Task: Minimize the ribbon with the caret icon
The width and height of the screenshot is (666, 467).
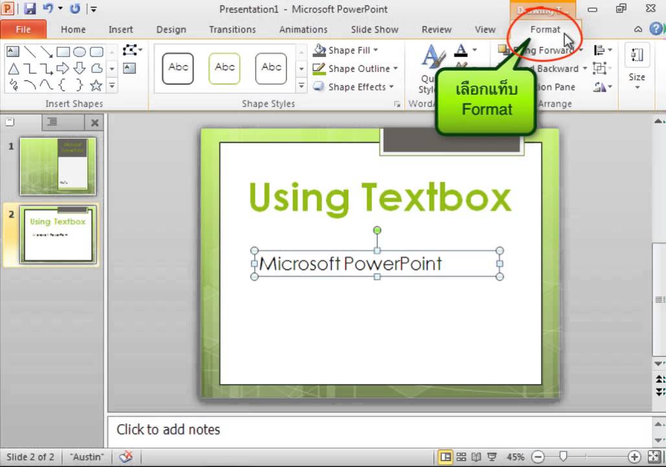Action: (x=638, y=29)
